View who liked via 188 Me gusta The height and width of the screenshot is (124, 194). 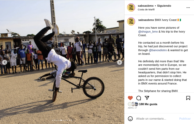click(x=148, y=104)
